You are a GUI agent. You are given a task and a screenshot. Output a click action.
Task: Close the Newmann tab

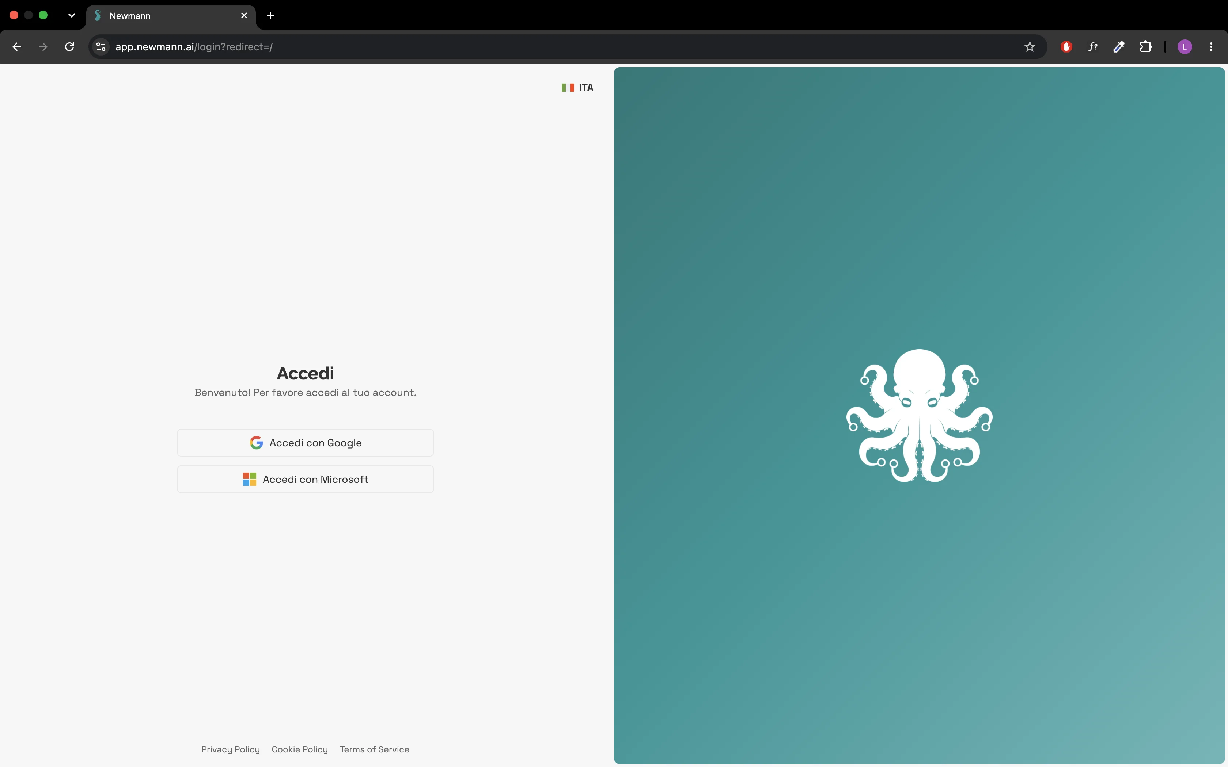pyautogui.click(x=244, y=15)
